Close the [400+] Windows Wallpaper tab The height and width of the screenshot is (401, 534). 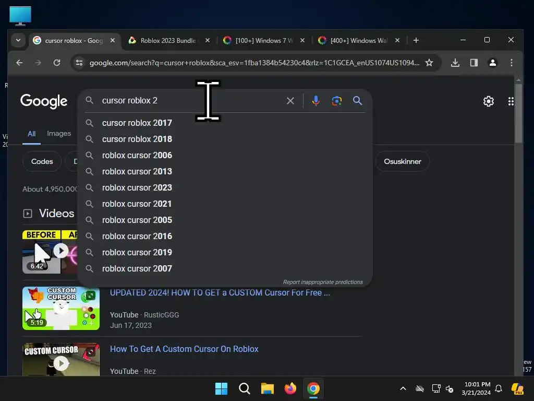pyautogui.click(x=397, y=40)
